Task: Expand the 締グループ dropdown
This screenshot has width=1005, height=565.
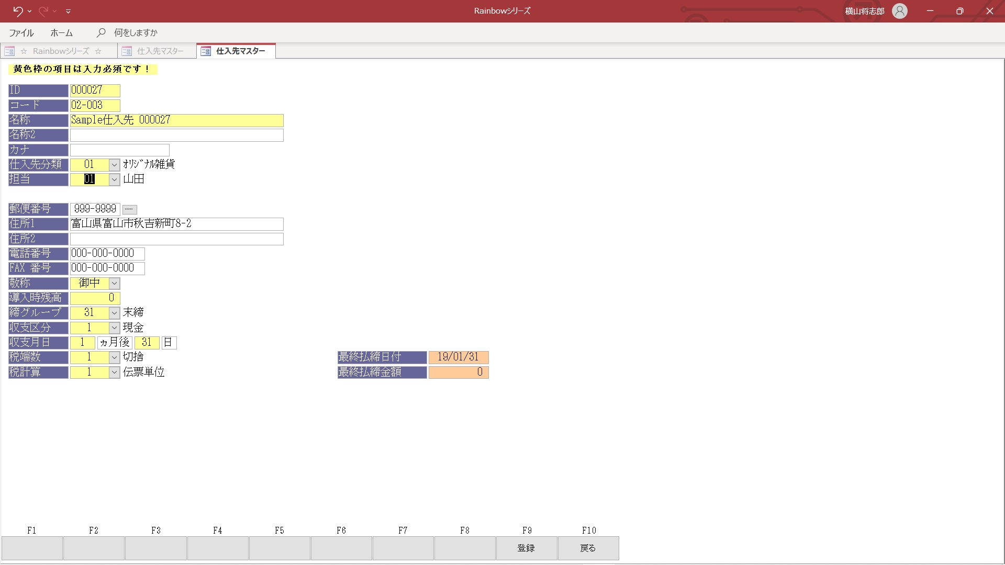Action: (114, 313)
